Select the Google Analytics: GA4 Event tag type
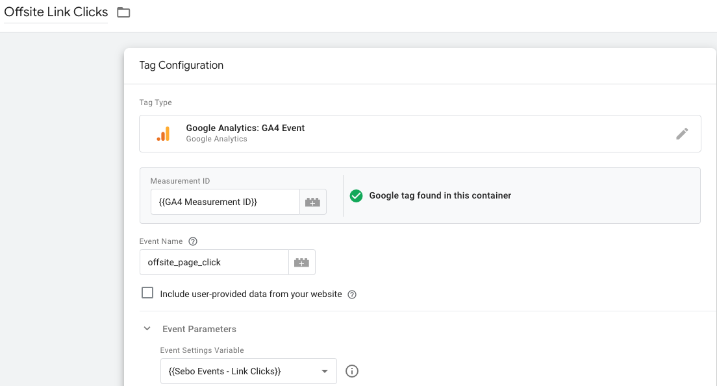 pos(420,134)
